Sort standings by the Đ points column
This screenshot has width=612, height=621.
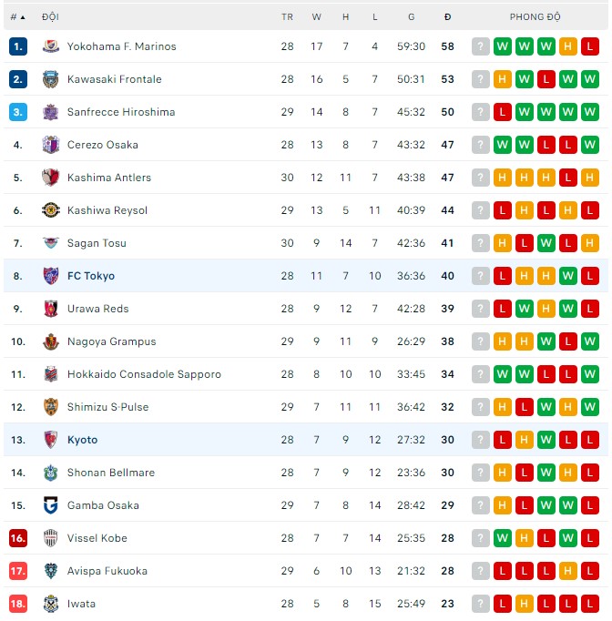(x=447, y=16)
